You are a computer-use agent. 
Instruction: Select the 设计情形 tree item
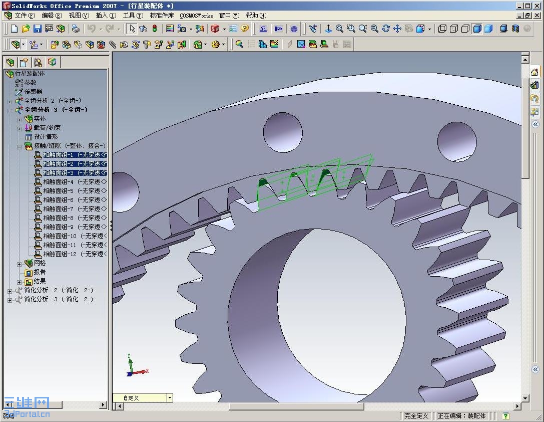coord(41,136)
